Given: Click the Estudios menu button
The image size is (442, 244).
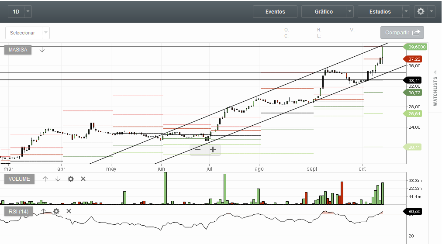Looking at the screenshot, I should click(x=380, y=12).
